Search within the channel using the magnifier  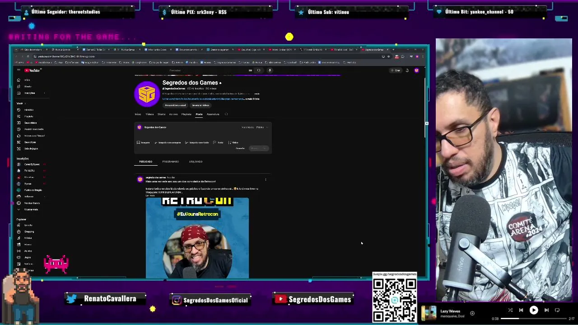point(226,114)
